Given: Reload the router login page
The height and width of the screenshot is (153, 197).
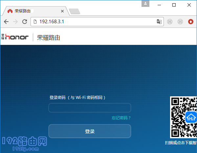Looking at the screenshot, I should click(24, 22).
